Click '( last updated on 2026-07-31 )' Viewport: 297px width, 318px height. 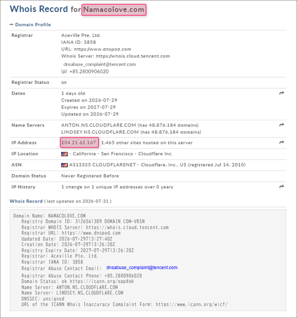click(x=78, y=201)
